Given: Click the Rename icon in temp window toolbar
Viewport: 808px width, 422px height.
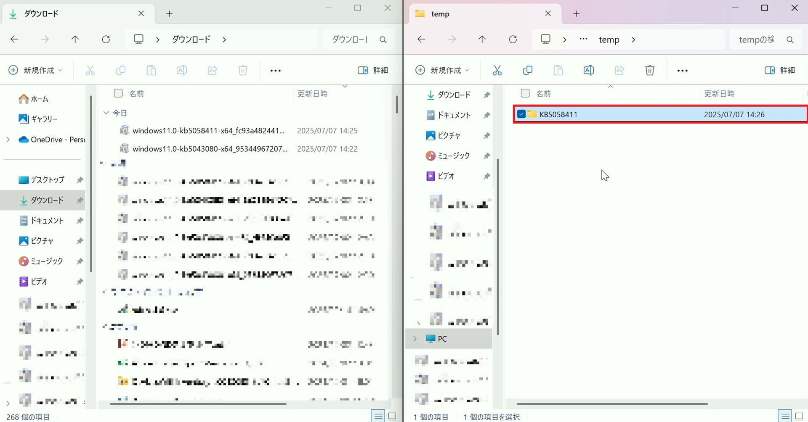Looking at the screenshot, I should [588, 70].
